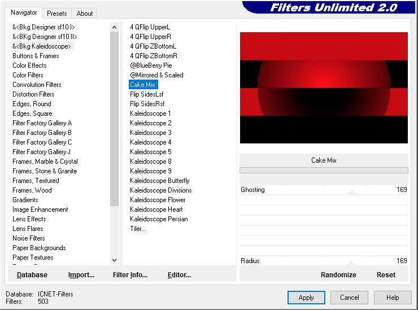Pick the 4 QFlip ZBottomR filter

154,56
